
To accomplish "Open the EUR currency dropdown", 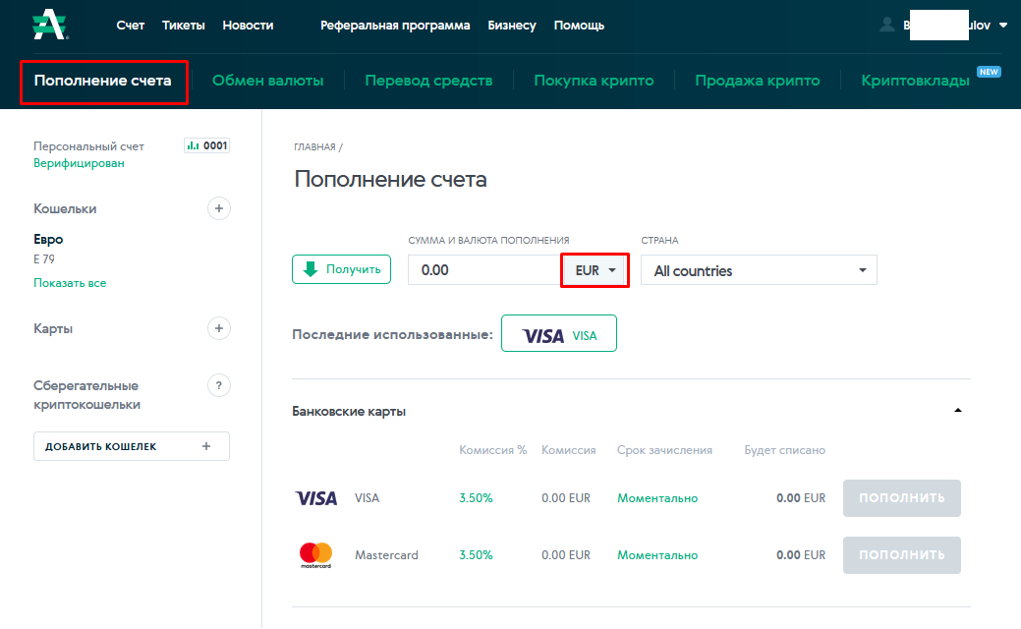I will point(595,269).
